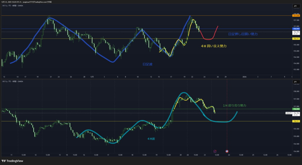Viewport: 302px width, 165px height.
Task: Select the green 156.830 price label
Action: click(296, 109)
